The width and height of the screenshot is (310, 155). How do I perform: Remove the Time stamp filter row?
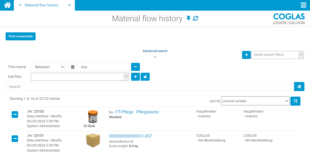[x=135, y=67]
